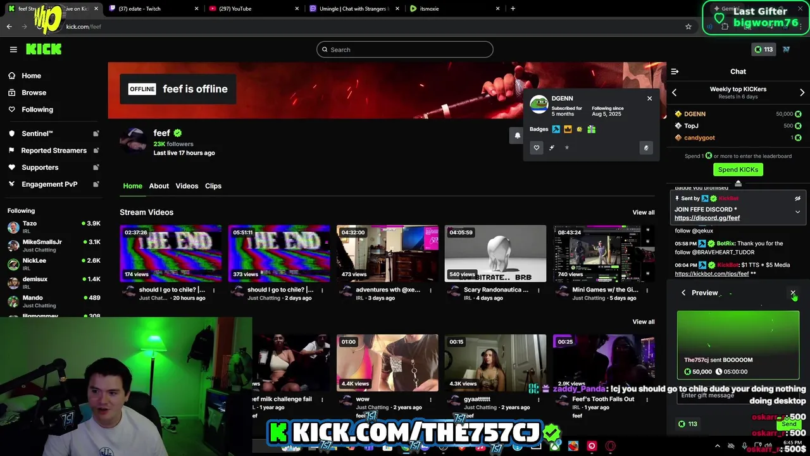
Task: Open options menu for adventures wth video
Action: click(430, 290)
